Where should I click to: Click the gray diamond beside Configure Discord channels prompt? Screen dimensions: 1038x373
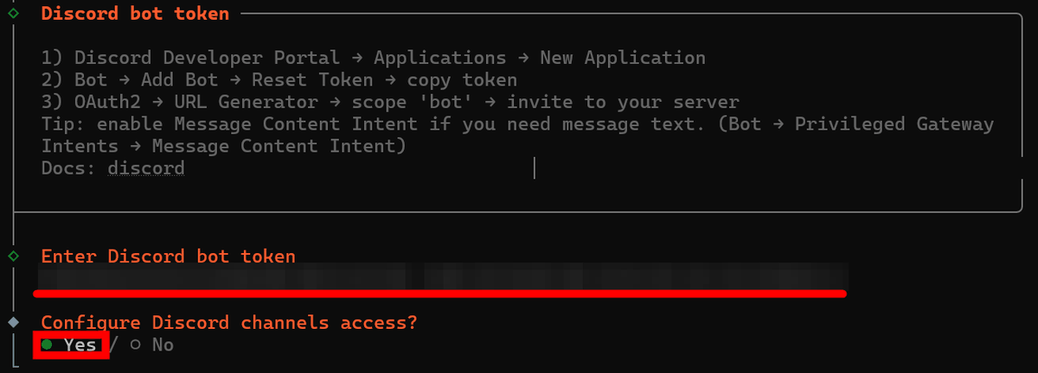(x=13, y=322)
